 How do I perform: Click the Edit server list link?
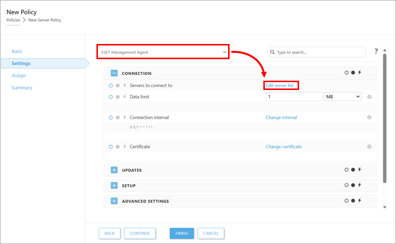pyautogui.click(x=280, y=86)
